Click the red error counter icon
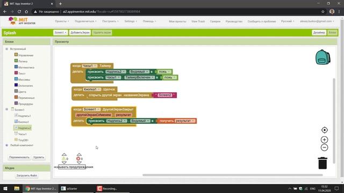This screenshot has height=193, width=344. [78, 159]
